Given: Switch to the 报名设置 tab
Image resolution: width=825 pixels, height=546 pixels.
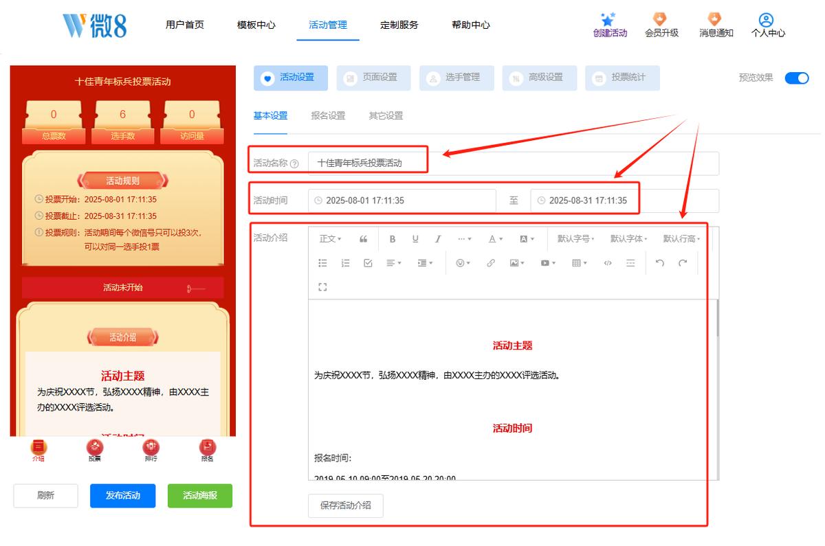Looking at the screenshot, I should pos(328,116).
